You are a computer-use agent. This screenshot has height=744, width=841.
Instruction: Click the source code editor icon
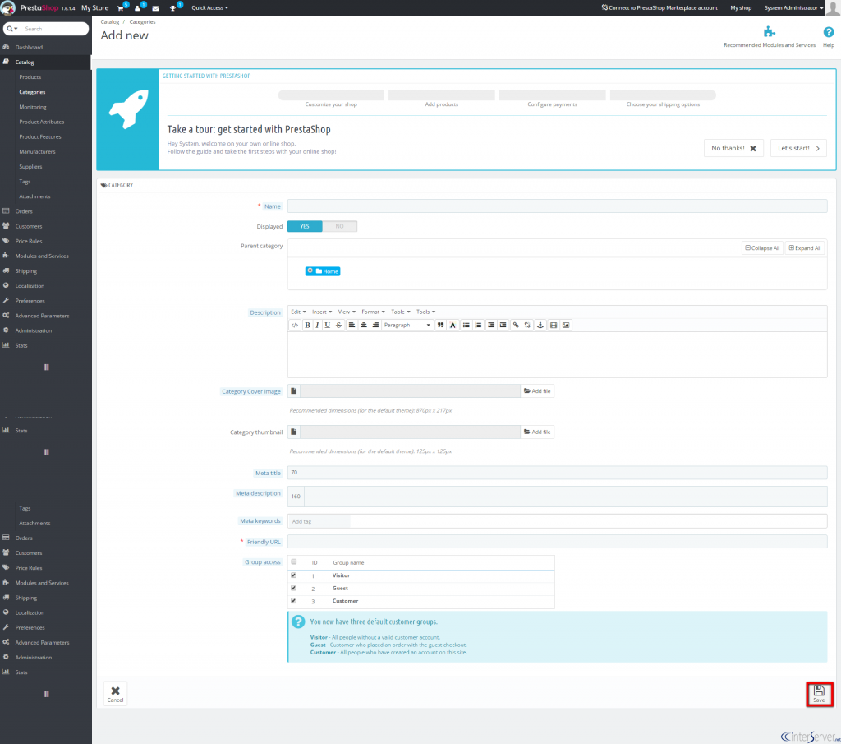click(295, 326)
